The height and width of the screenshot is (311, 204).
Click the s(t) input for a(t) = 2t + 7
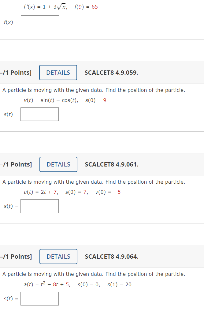(39, 206)
